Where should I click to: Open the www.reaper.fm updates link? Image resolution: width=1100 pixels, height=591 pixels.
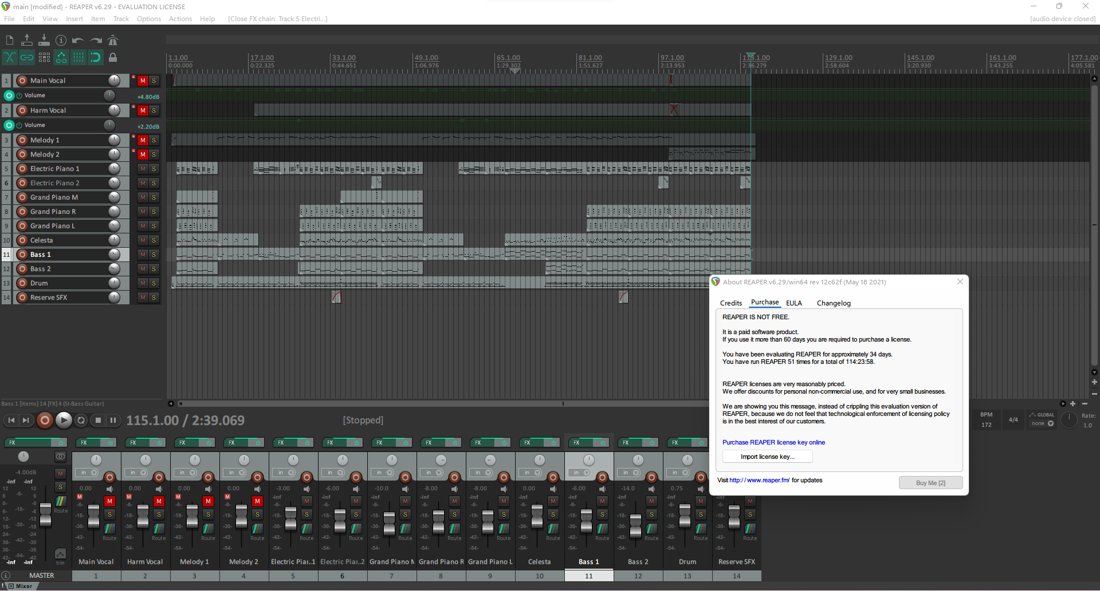[x=760, y=481]
